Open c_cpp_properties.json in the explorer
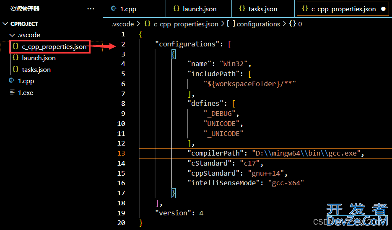Screen dimensions: 392x230 pyautogui.click(x=54, y=47)
